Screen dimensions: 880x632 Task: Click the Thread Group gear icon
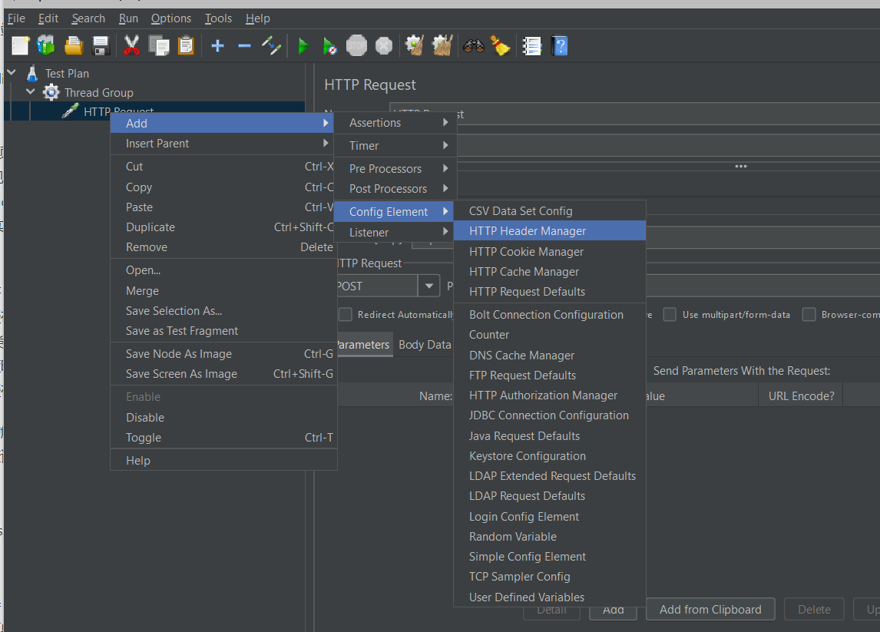tap(51, 92)
